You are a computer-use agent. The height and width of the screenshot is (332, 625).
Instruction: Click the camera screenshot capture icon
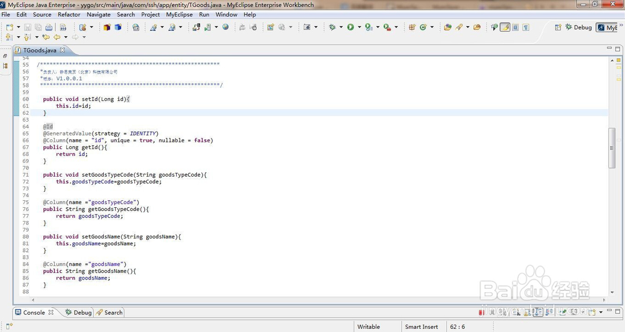click(307, 27)
